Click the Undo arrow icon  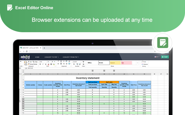(x=21, y=62)
